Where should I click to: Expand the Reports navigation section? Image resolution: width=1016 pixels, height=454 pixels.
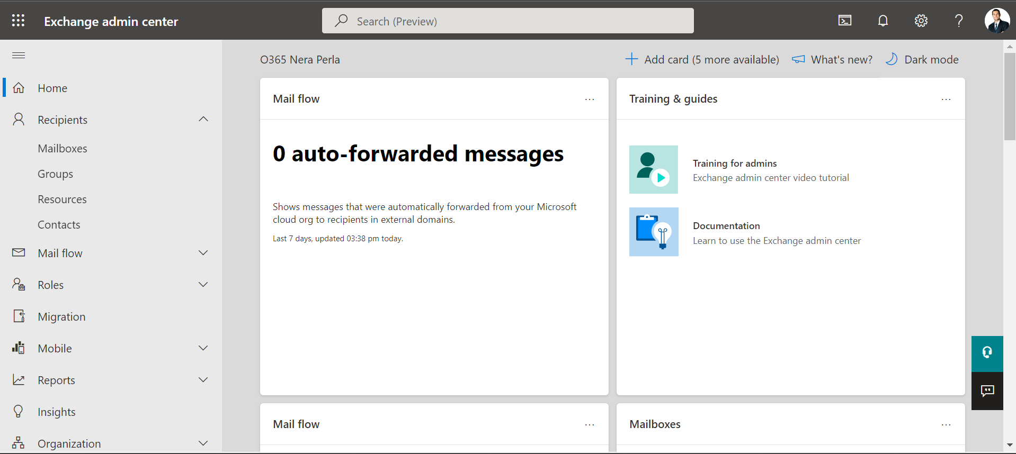203,380
